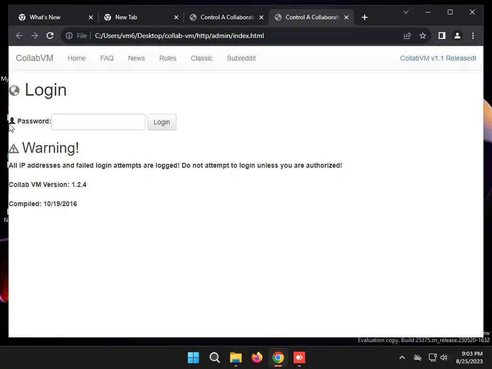Image resolution: width=492 pixels, height=369 pixels.
Task: Open the Chrome profile menu
Action: click(457, 36)
